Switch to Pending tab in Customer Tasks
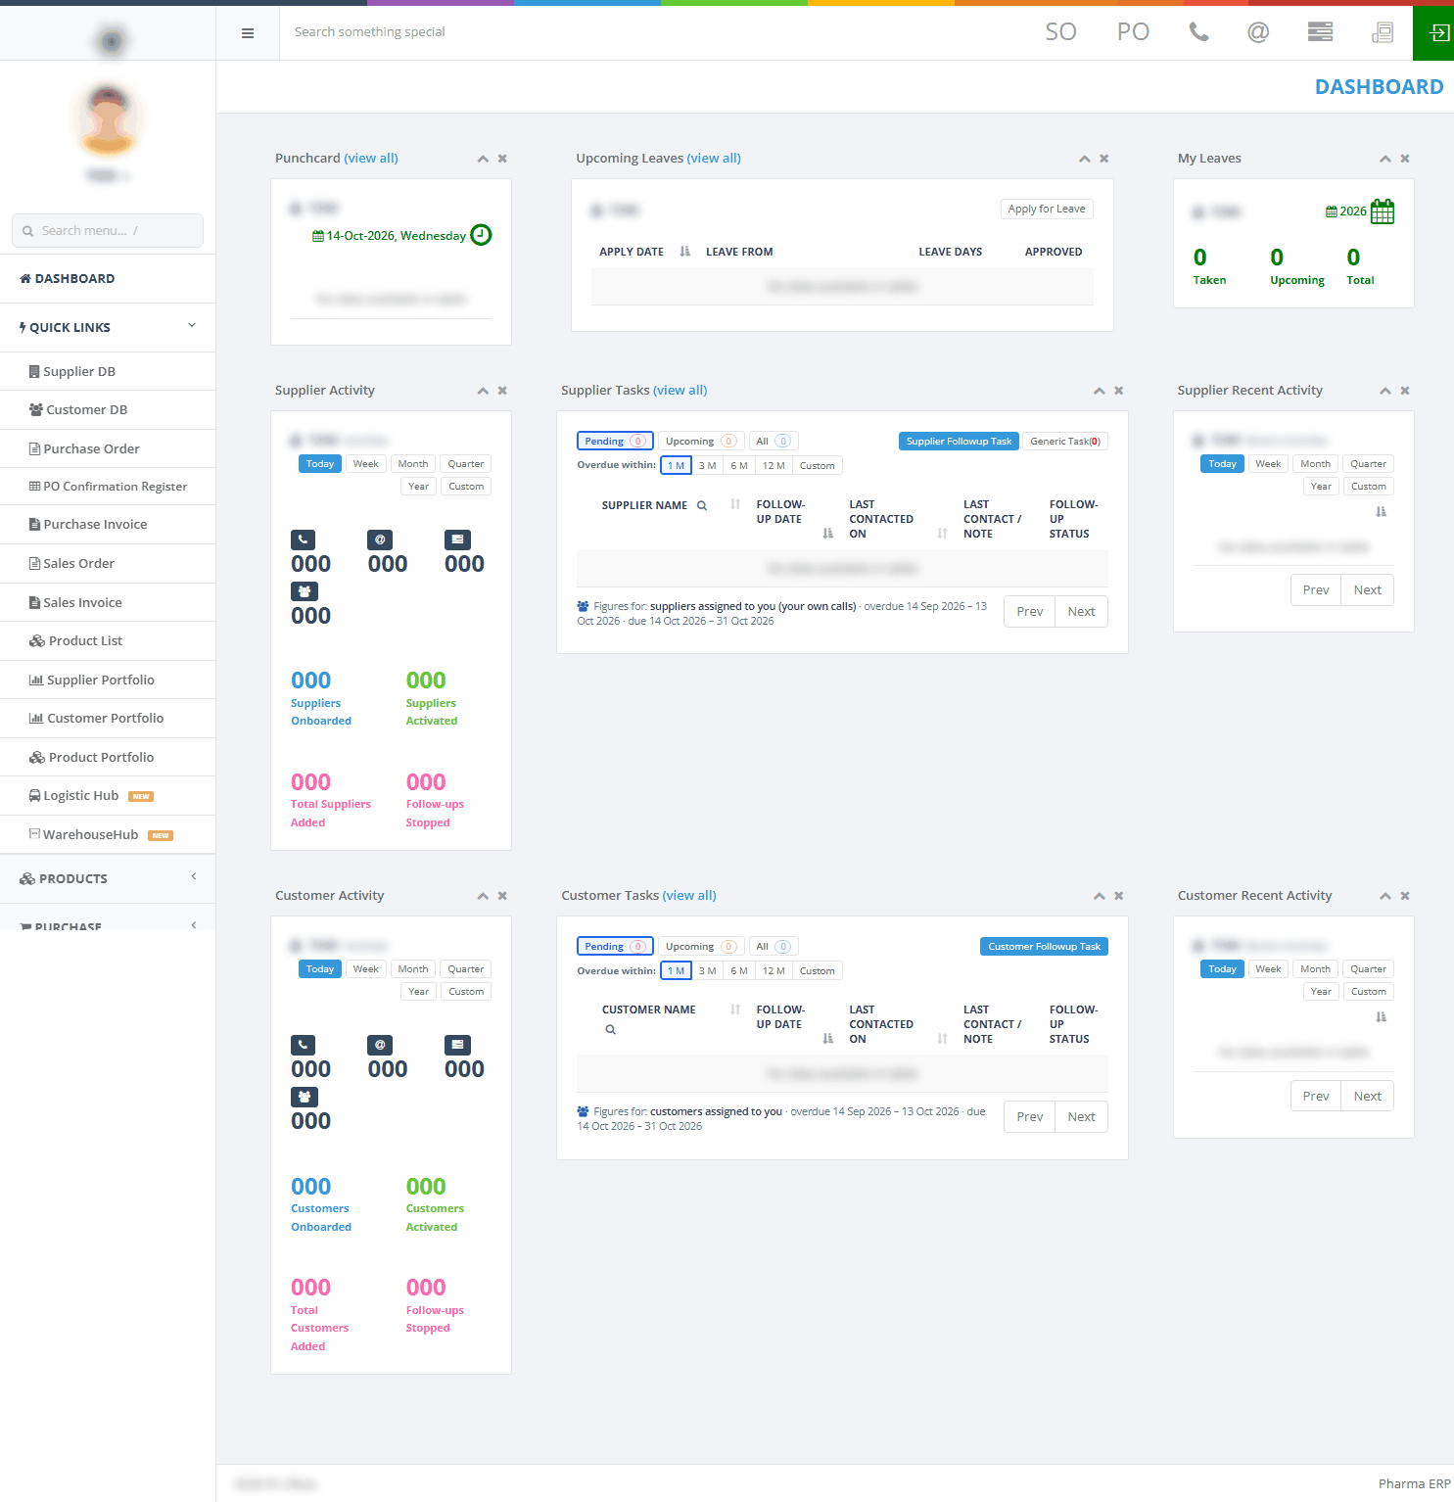Screen dimensions: 1454x1502 click(615, 947)
